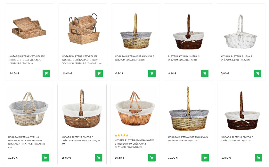Add the 24,50 € low square baskets to cart

pyautogui.click(x=46, y=73)
